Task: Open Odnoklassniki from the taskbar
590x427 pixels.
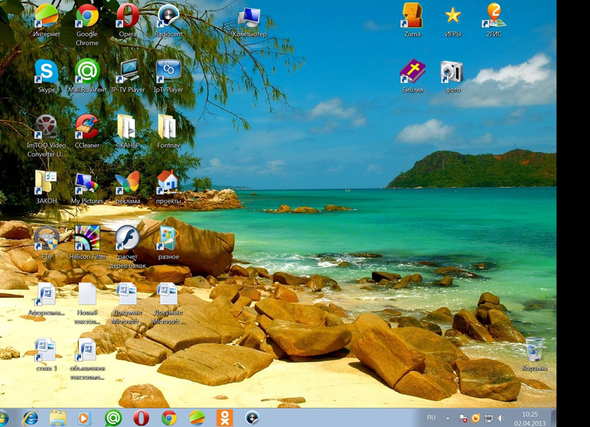Action: [x=223, y=418]
